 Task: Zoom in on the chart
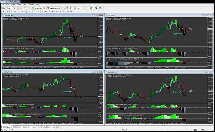(75, 8)
